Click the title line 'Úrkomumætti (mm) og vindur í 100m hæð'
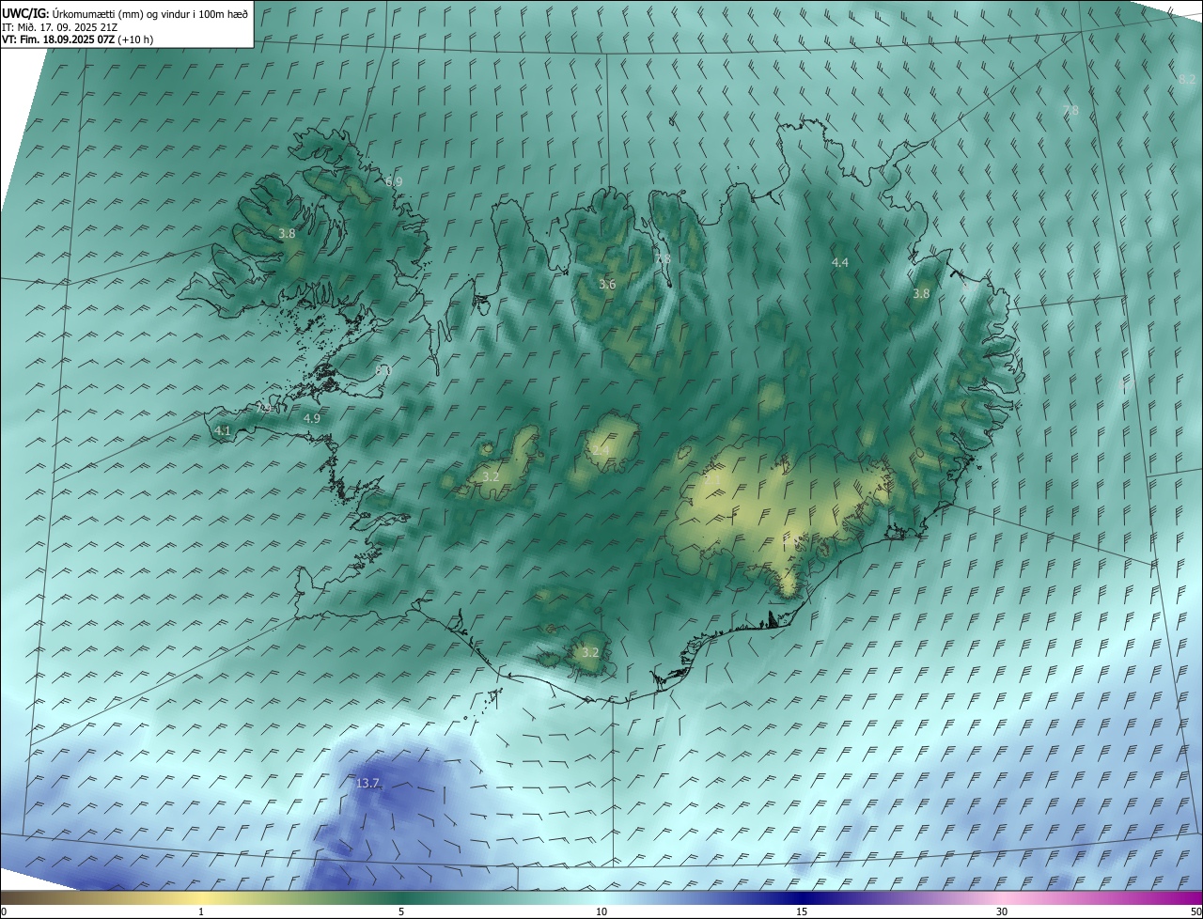 point(150,13)
